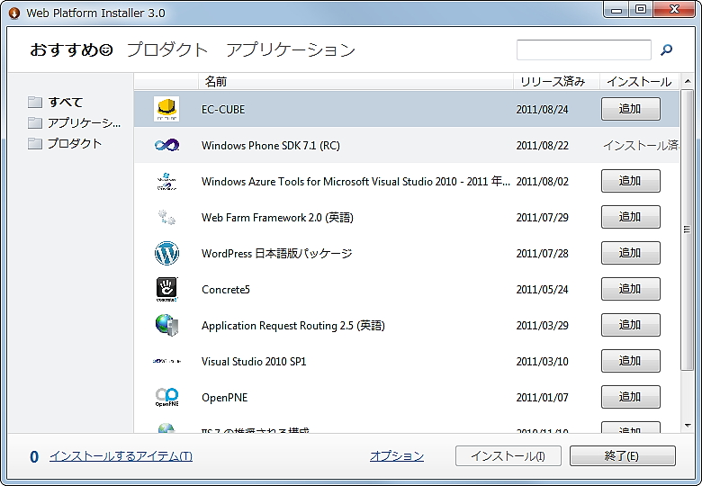Click release date 2011/08/22
Viewport: 702px width, 486px height.
(x=542, y=146)
